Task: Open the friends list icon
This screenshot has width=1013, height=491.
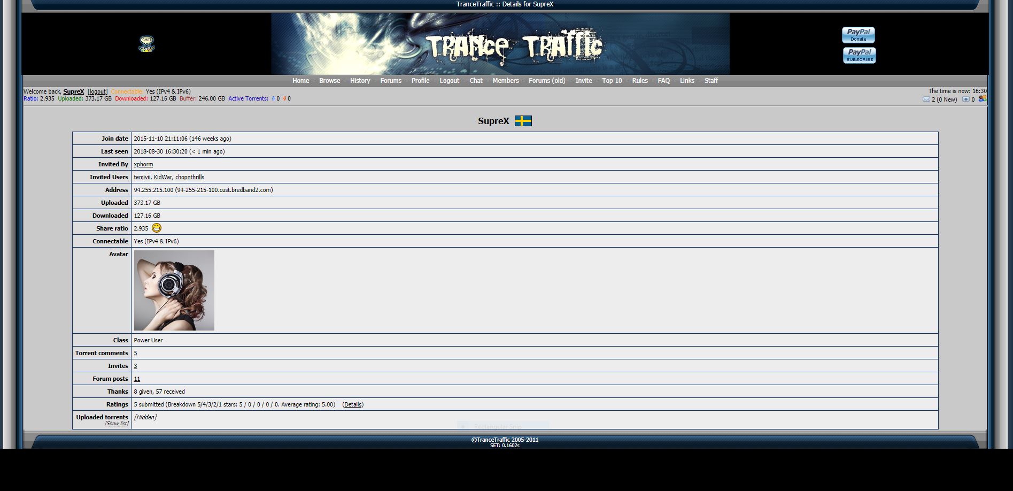Action: pyautogui.click(x=983, y=98)
